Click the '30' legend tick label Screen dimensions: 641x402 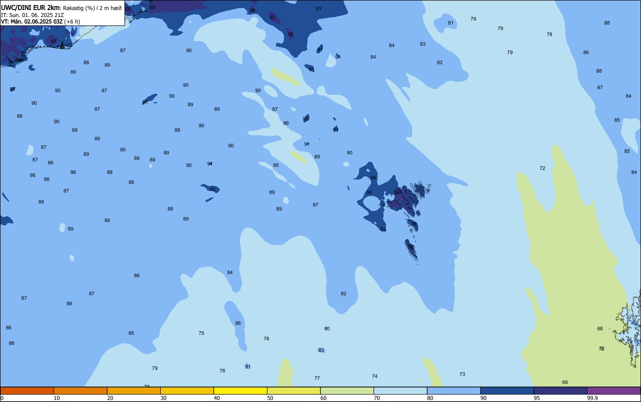(x=163, y=398)
